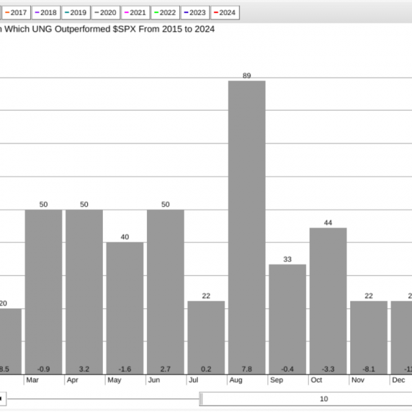The width and height of the screenshot is (412, 412).
Task: Click the chart title mentioning UNG Outperformed $SPX
Action: coord(107,29)
